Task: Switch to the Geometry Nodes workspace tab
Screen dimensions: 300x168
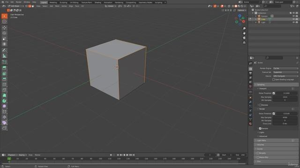Action: click(145, 2)
